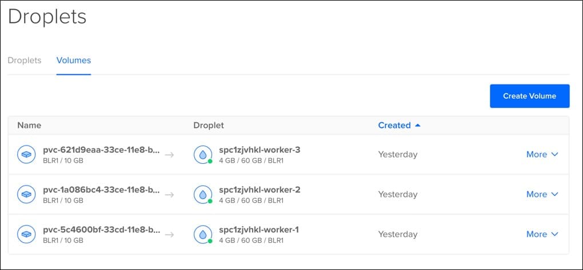Click 'BLR1 / 10 GB' under pvc-1a086bc4

[x=63, y=200]
